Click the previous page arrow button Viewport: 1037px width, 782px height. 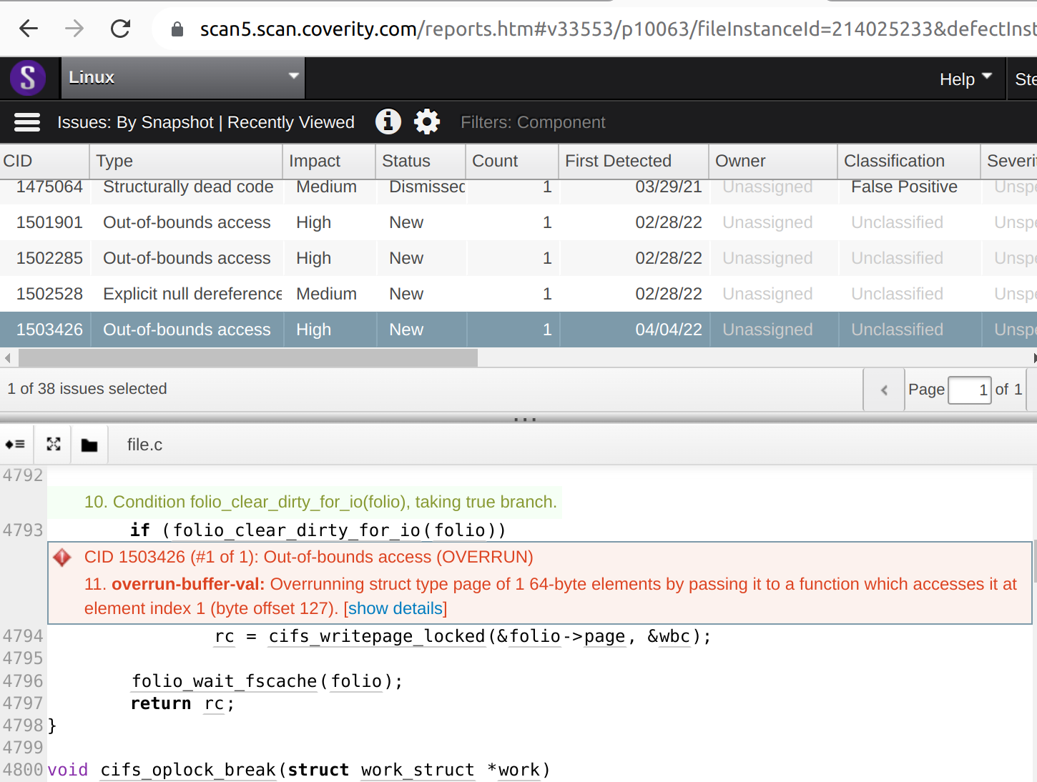(884, 390)
